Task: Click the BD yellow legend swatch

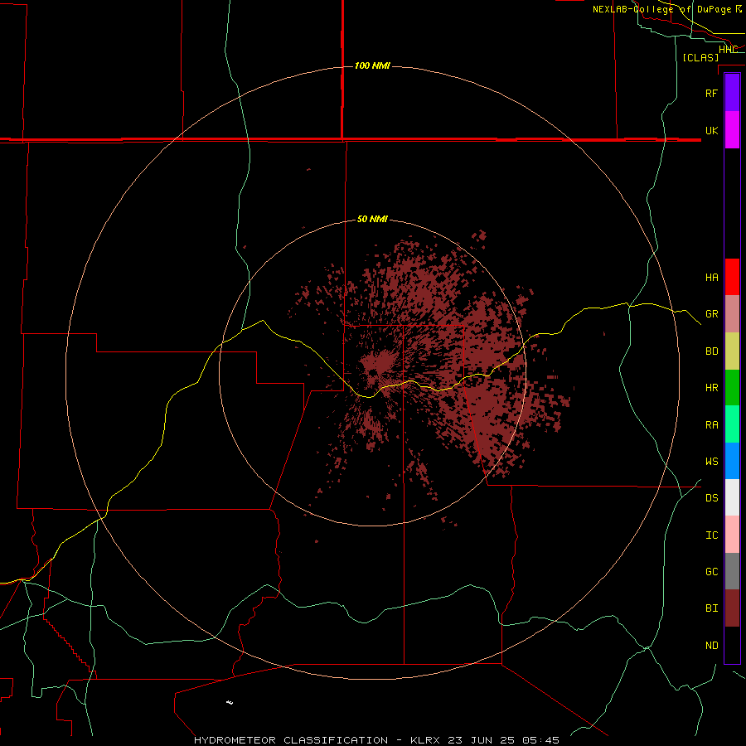Action: pyautogui.click(x=732, y=351)
